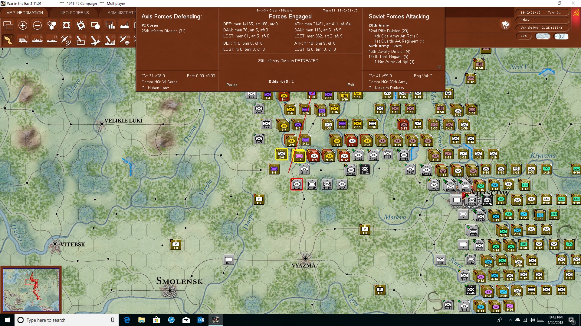Click the zoom in map button

[23, 25]
